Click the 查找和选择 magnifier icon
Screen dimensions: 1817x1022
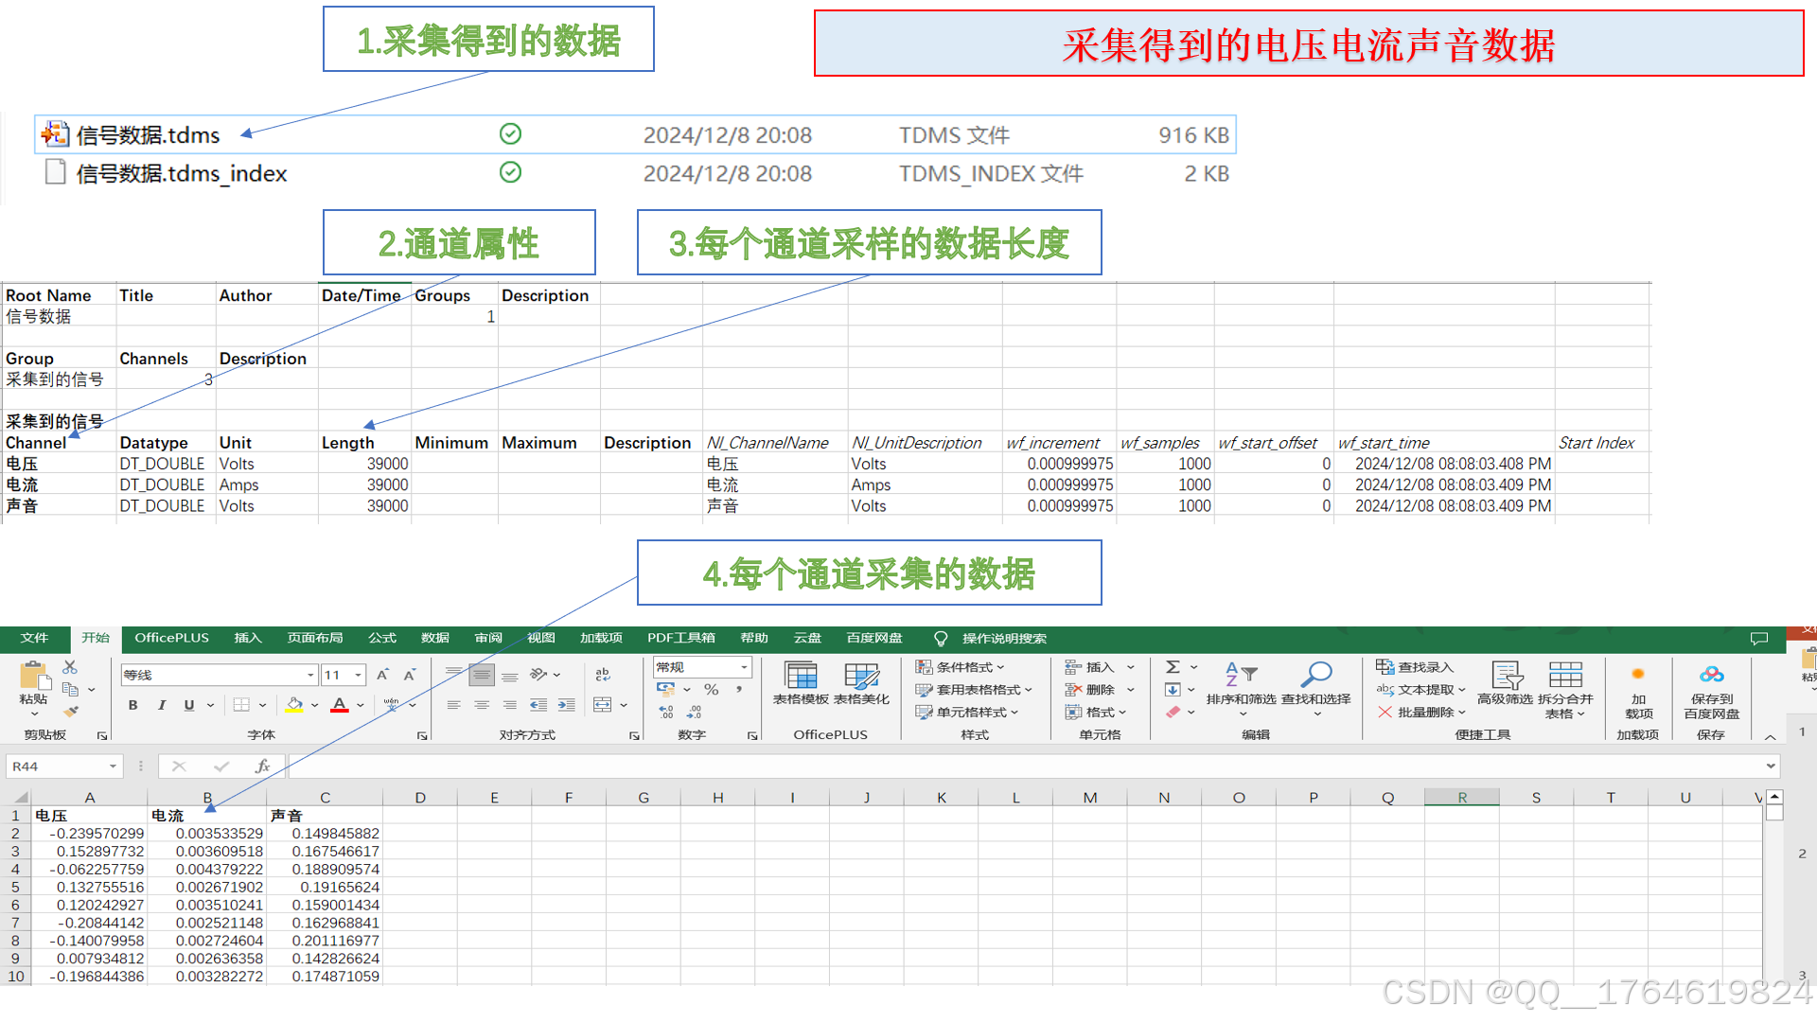[x=1316, y=675]
